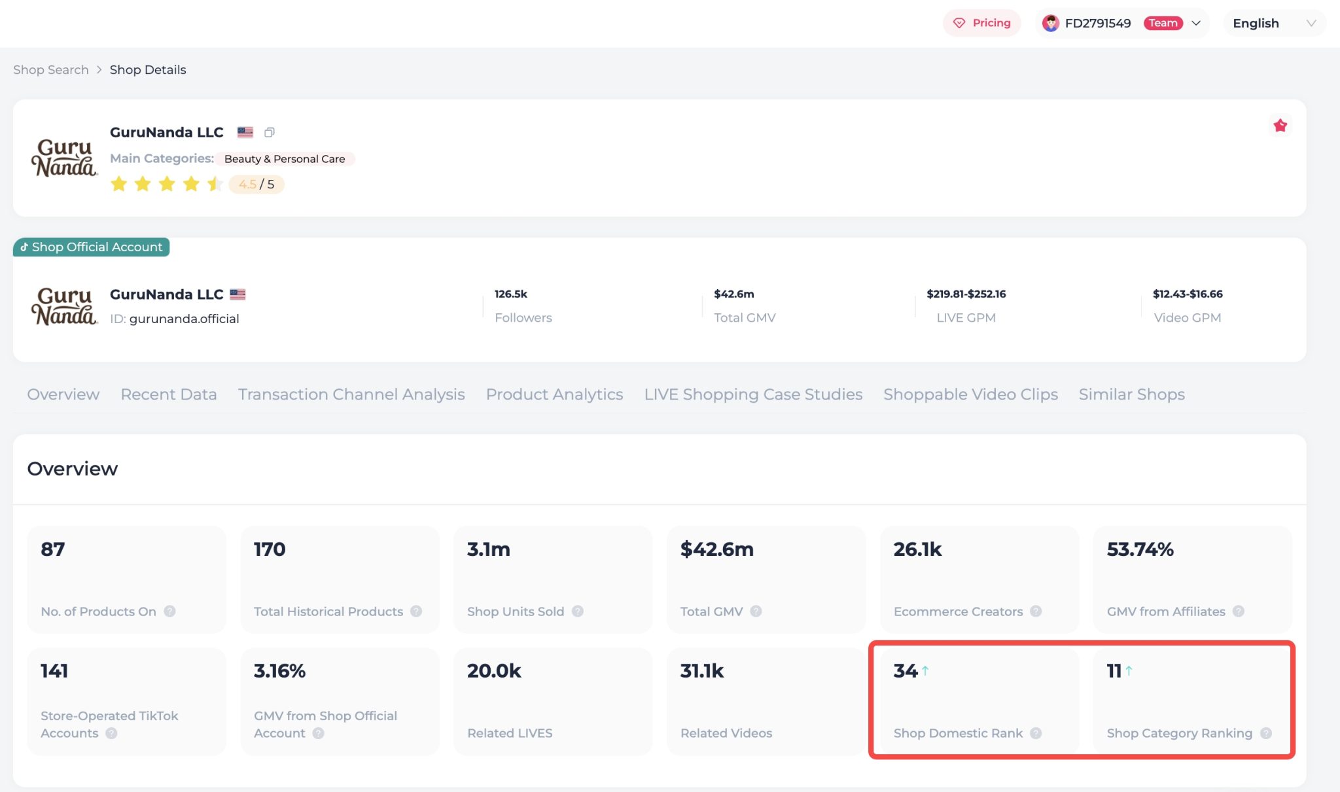
Task: Navigate back via Shop Search breadcrumb
Action: (51, 70)
